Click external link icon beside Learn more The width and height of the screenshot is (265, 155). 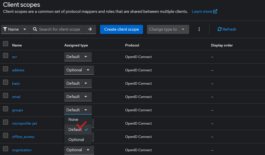215,12
